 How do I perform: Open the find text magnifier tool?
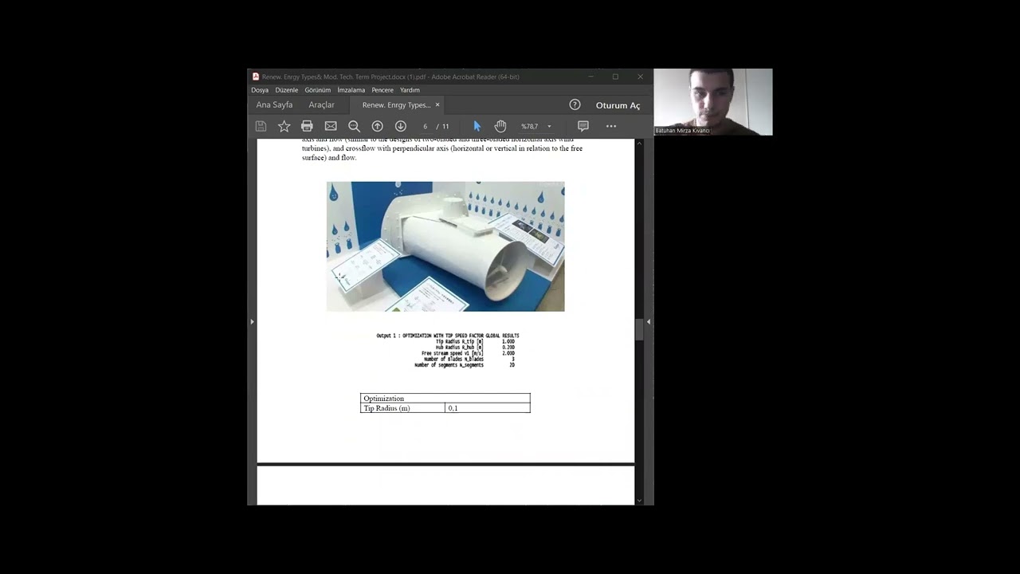coord(354,126)
